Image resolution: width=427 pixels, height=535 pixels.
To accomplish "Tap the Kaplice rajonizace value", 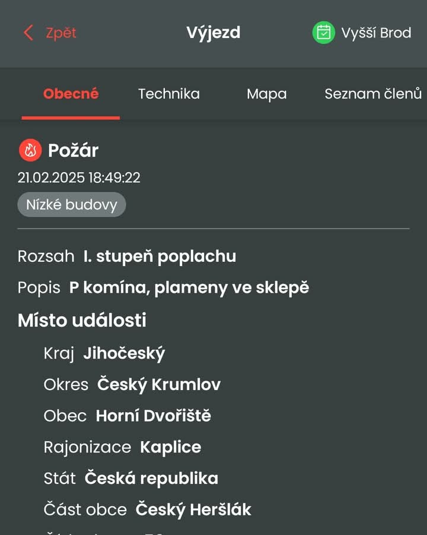I will click(x=170, y=447).
